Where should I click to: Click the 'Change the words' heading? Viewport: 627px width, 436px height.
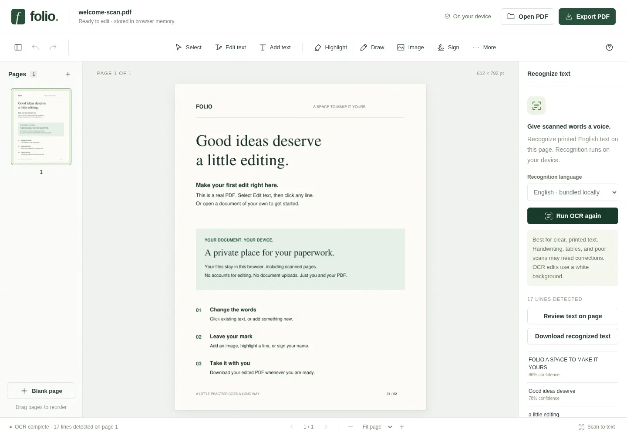point(233,310)
